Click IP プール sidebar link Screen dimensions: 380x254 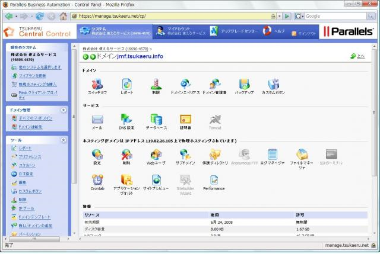[x=26, y=208]
